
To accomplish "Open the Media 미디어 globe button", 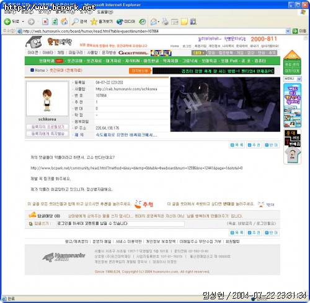I will (126, 22).
